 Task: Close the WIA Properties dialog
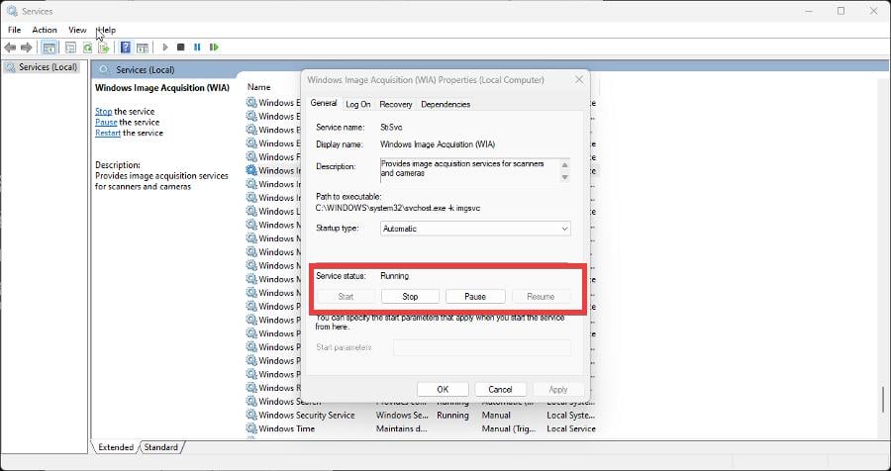tap(578, 79)
